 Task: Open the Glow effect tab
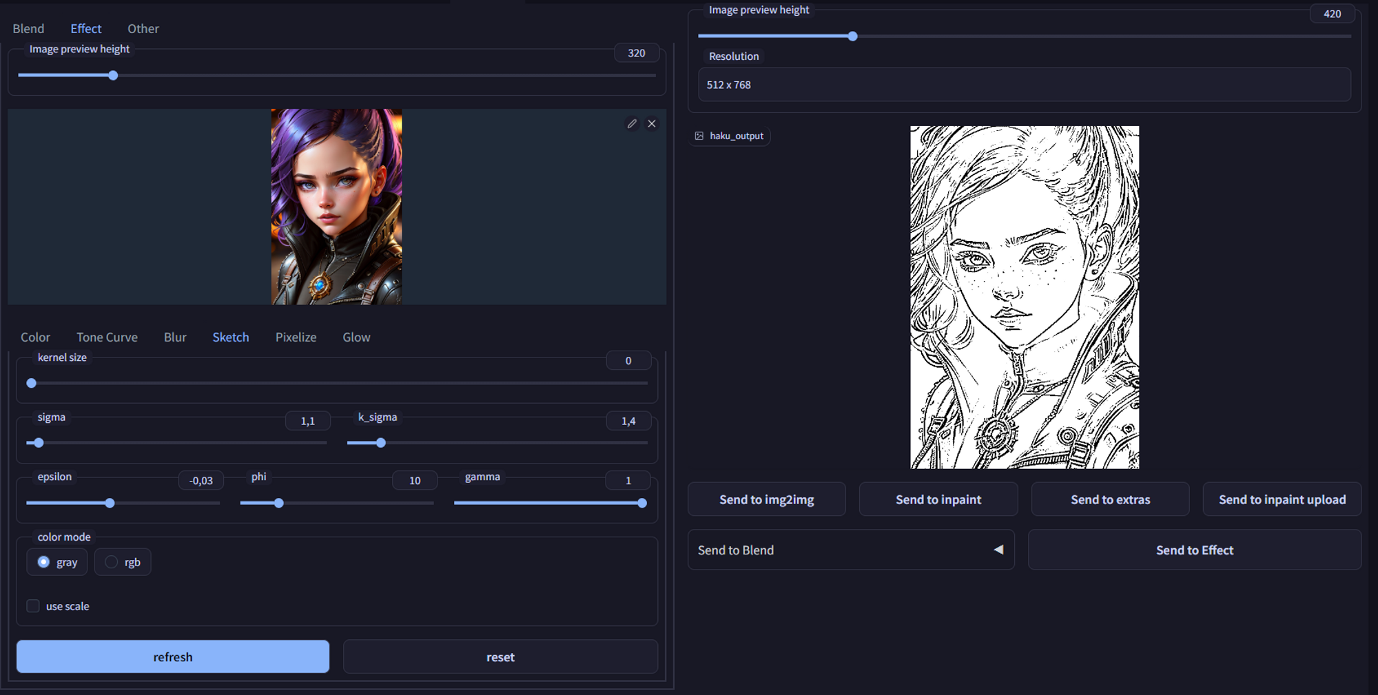[x=356, y=338]
